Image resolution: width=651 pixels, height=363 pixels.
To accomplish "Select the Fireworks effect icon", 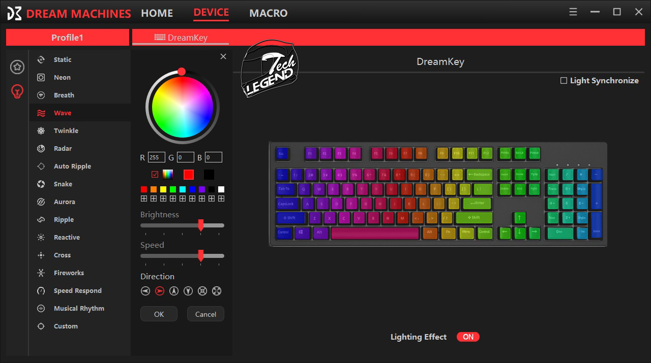I will tap(41, 273).
